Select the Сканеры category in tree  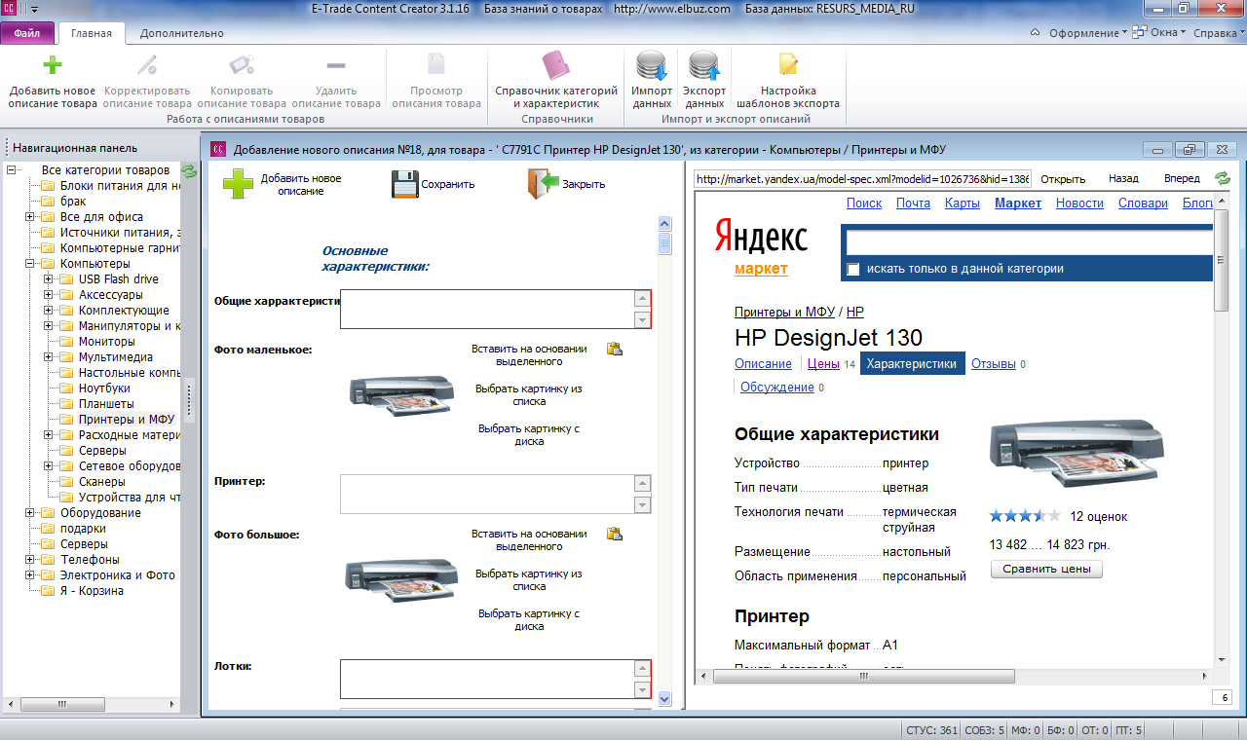[x=102, y=482]
